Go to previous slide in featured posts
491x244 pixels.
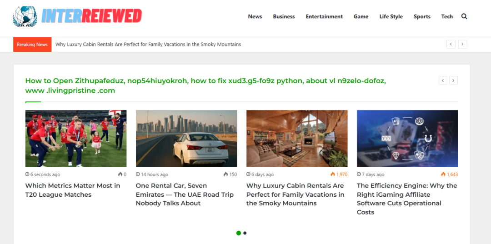pyautogui.click(x=443, y=80)
